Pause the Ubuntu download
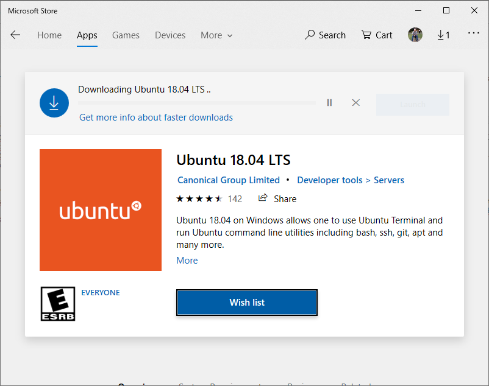The width and height of the screenshot is (489, 386). tap(329, 102)
